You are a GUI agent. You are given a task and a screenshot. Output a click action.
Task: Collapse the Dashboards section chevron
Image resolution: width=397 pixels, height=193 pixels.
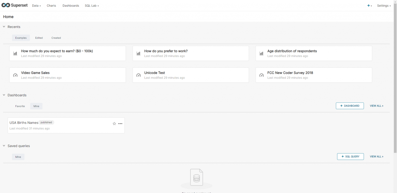pyautogui.click(x=4, y=95)
